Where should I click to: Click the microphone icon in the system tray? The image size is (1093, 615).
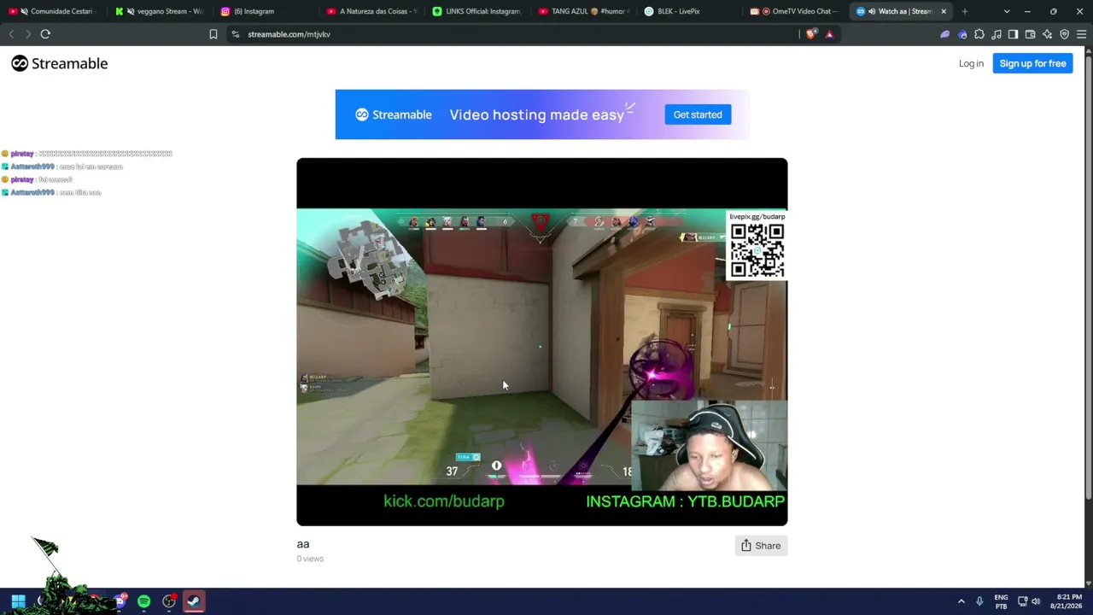[x=979, y=601]
